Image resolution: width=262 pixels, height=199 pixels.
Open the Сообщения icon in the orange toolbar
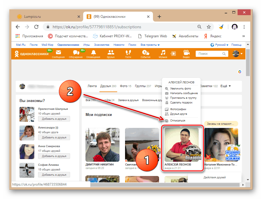click(58, 54)
